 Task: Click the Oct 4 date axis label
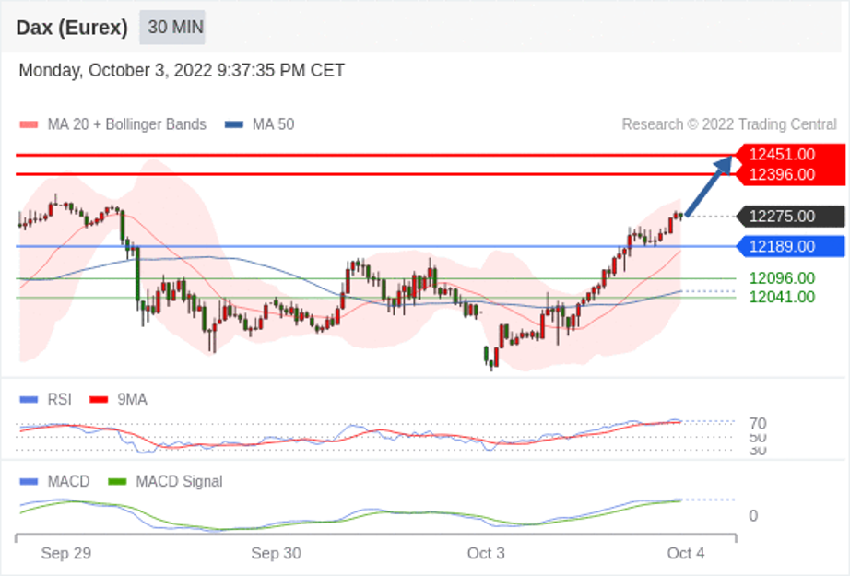[686, 553]
